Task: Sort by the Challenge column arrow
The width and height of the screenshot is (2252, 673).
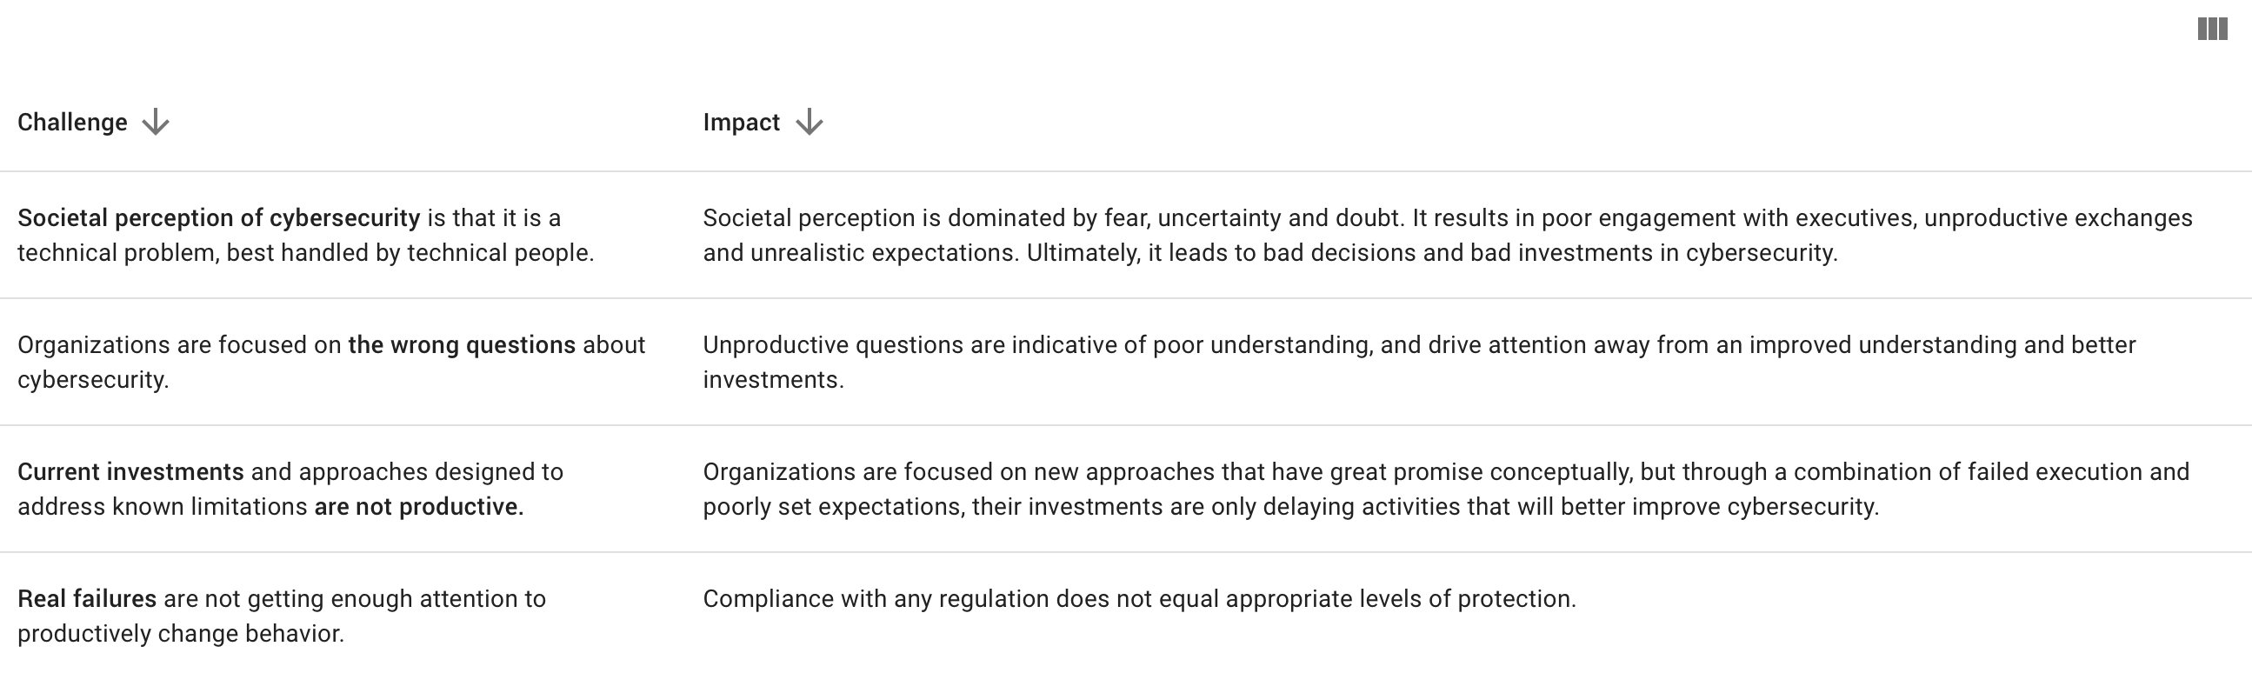Action: (156, 123)
